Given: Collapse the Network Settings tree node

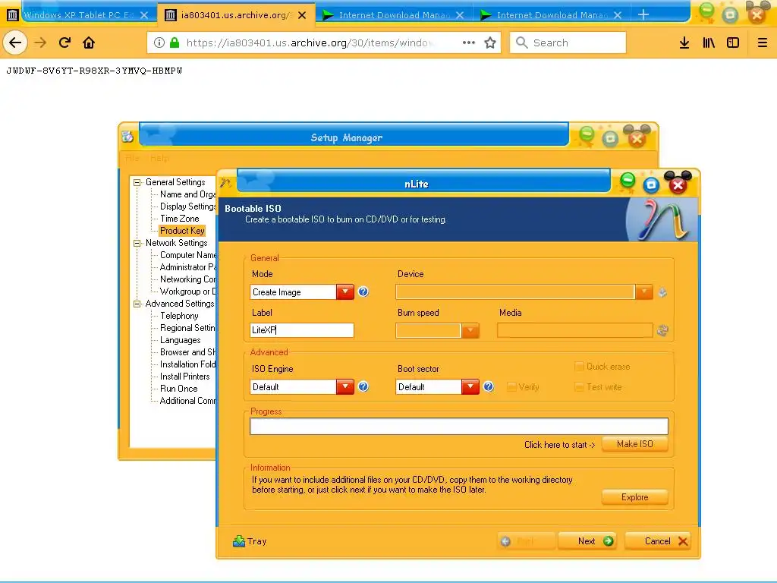Looking at the screenshot, I should pos(137,243).
